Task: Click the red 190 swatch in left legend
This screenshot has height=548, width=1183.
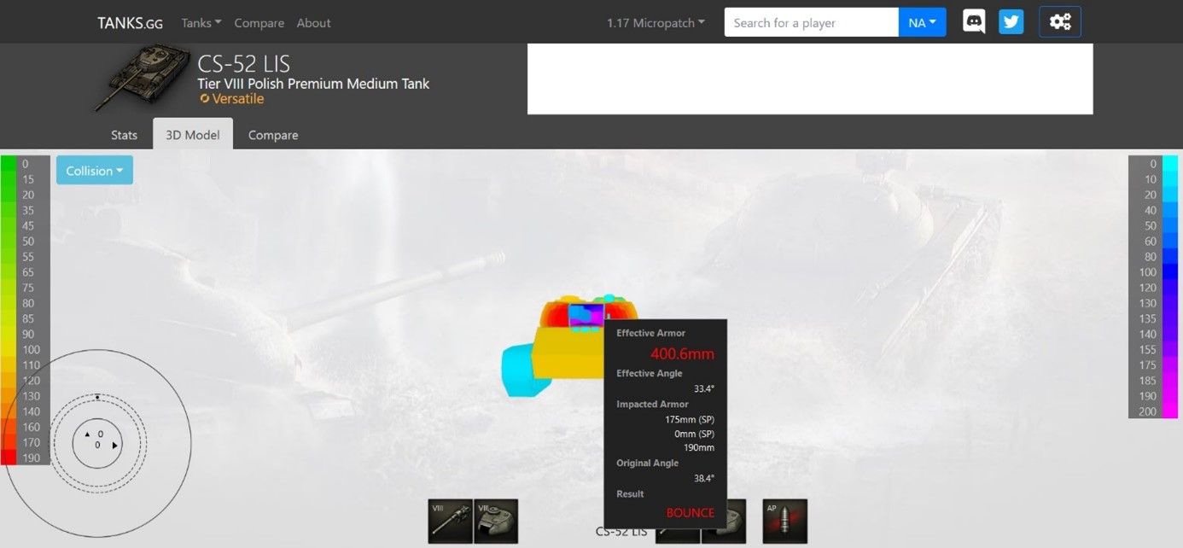Action: point(8,458)
